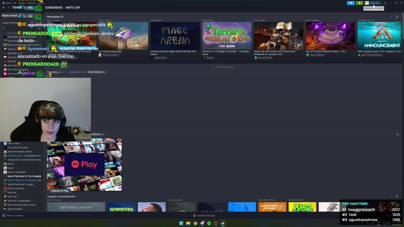Image resolution: width=404 pixels, height=227 pixels.
Task: Open Counter-Strike 2 recent game tile
Action: pos(272,207)
